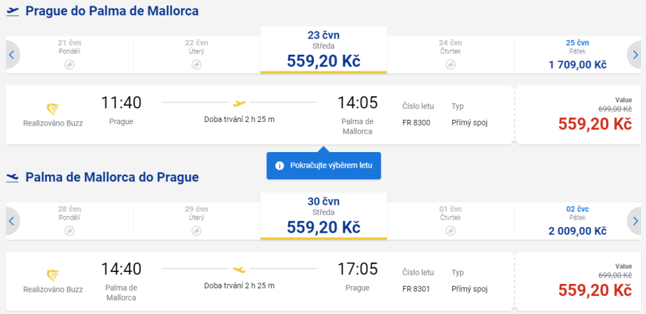Click no-flight icon under 29 čvn Úterý
Viewport: 646px width, 314px height.
[196, 231]
